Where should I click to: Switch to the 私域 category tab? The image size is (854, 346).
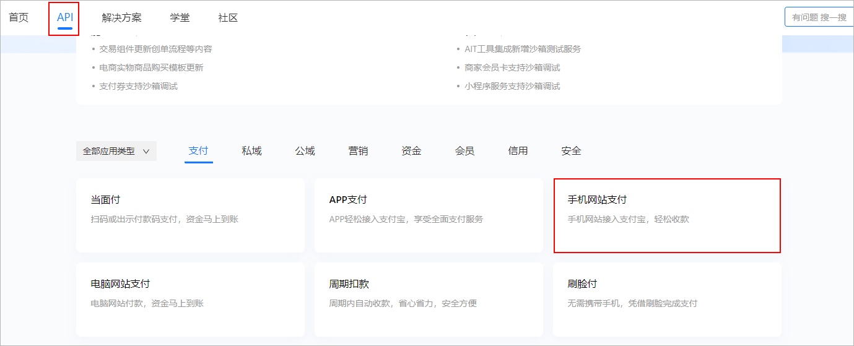coord(251,150)
